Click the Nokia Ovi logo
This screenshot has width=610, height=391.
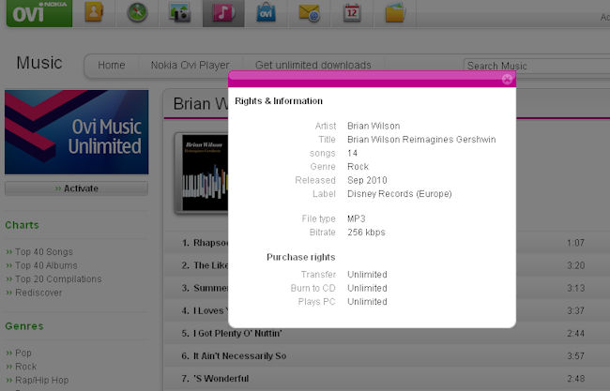click(x=39, y=13)
